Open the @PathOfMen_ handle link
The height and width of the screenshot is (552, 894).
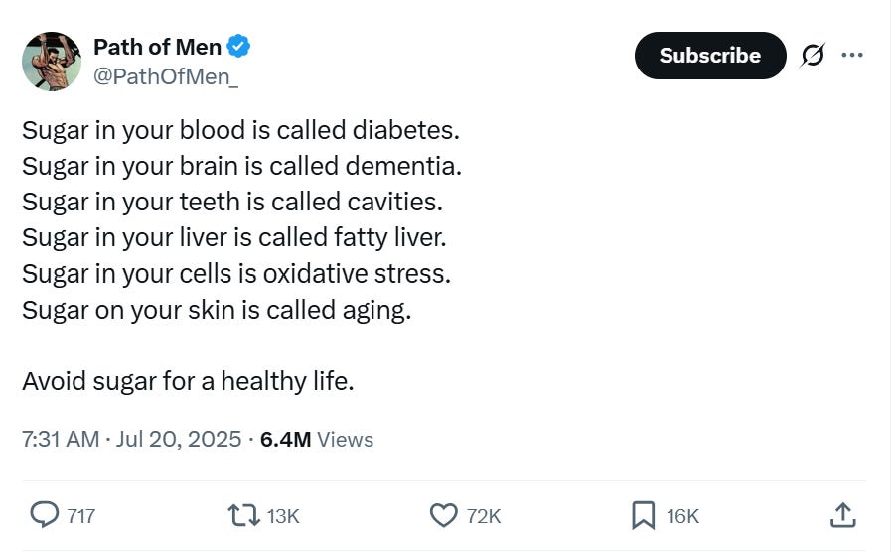[x=165, y=78]
